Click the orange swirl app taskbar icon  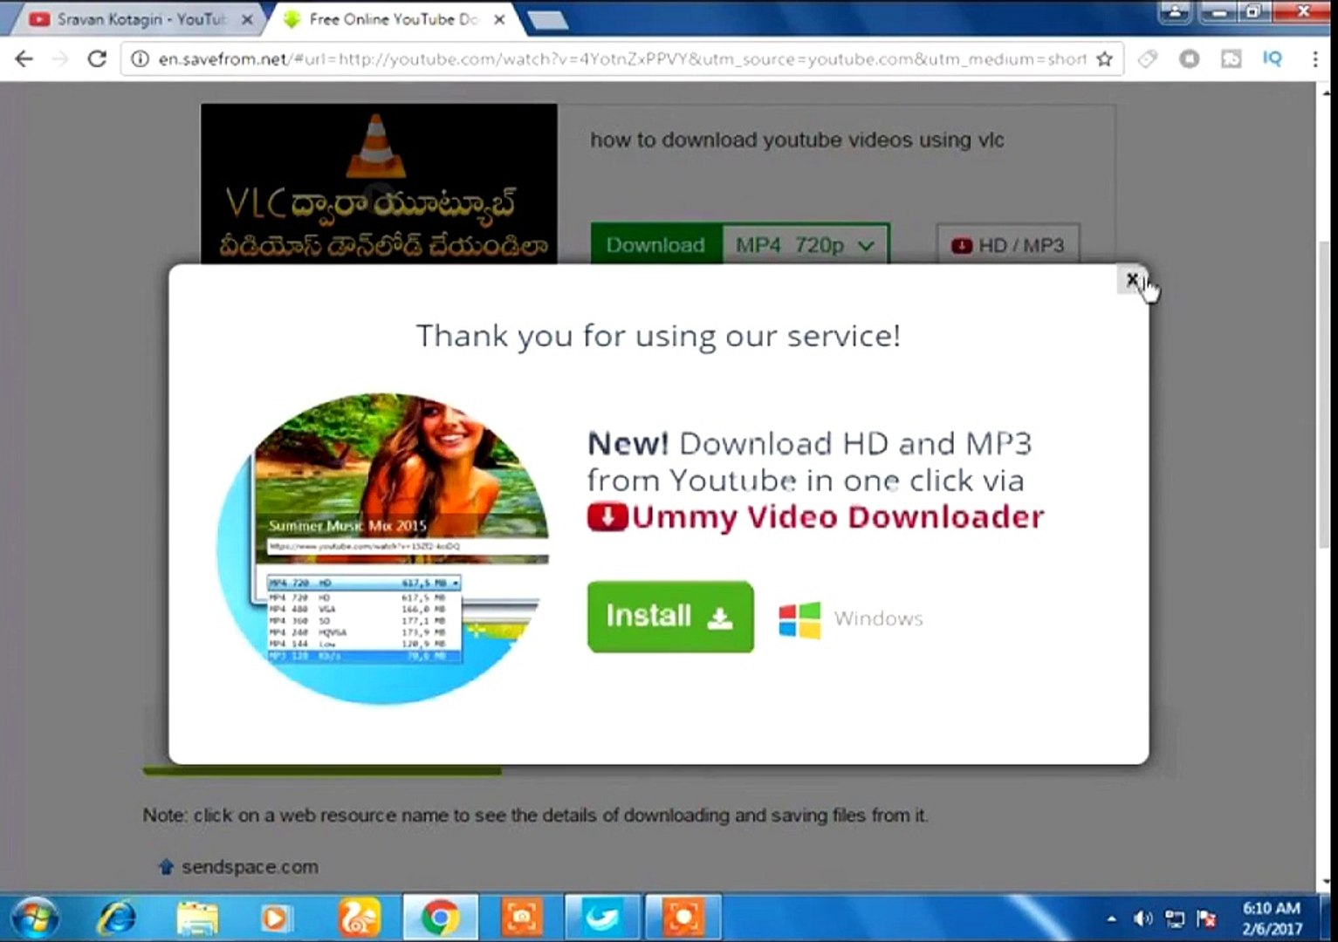(359, 918)
